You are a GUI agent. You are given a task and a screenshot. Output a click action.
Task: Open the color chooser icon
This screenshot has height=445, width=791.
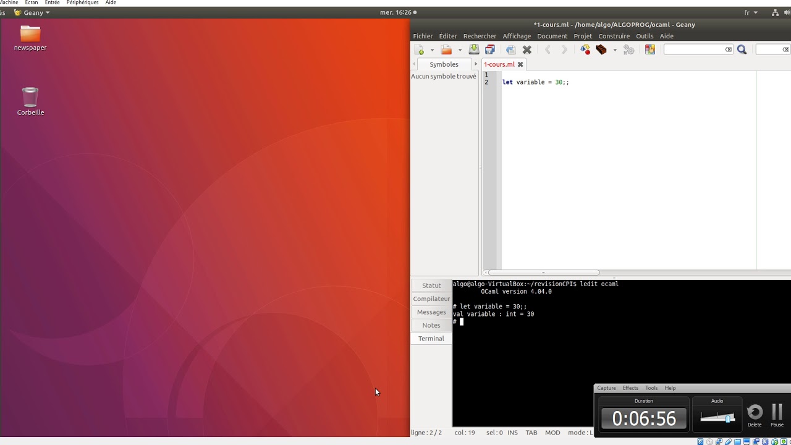tap(650, 50)
